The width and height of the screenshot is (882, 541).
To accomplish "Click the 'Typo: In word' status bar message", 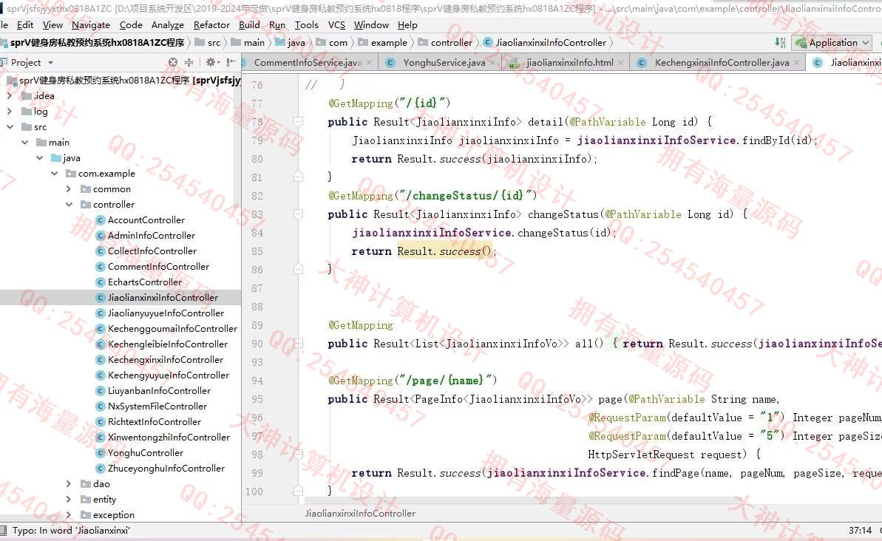I will [x=71, y=531].
